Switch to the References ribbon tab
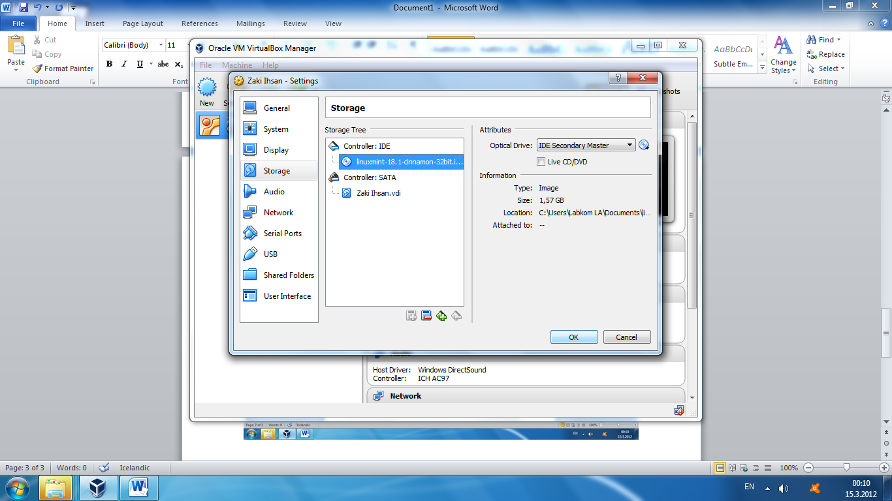Viewport: 892px width, 501px height. pyautogui.click(x=200, y=23)
